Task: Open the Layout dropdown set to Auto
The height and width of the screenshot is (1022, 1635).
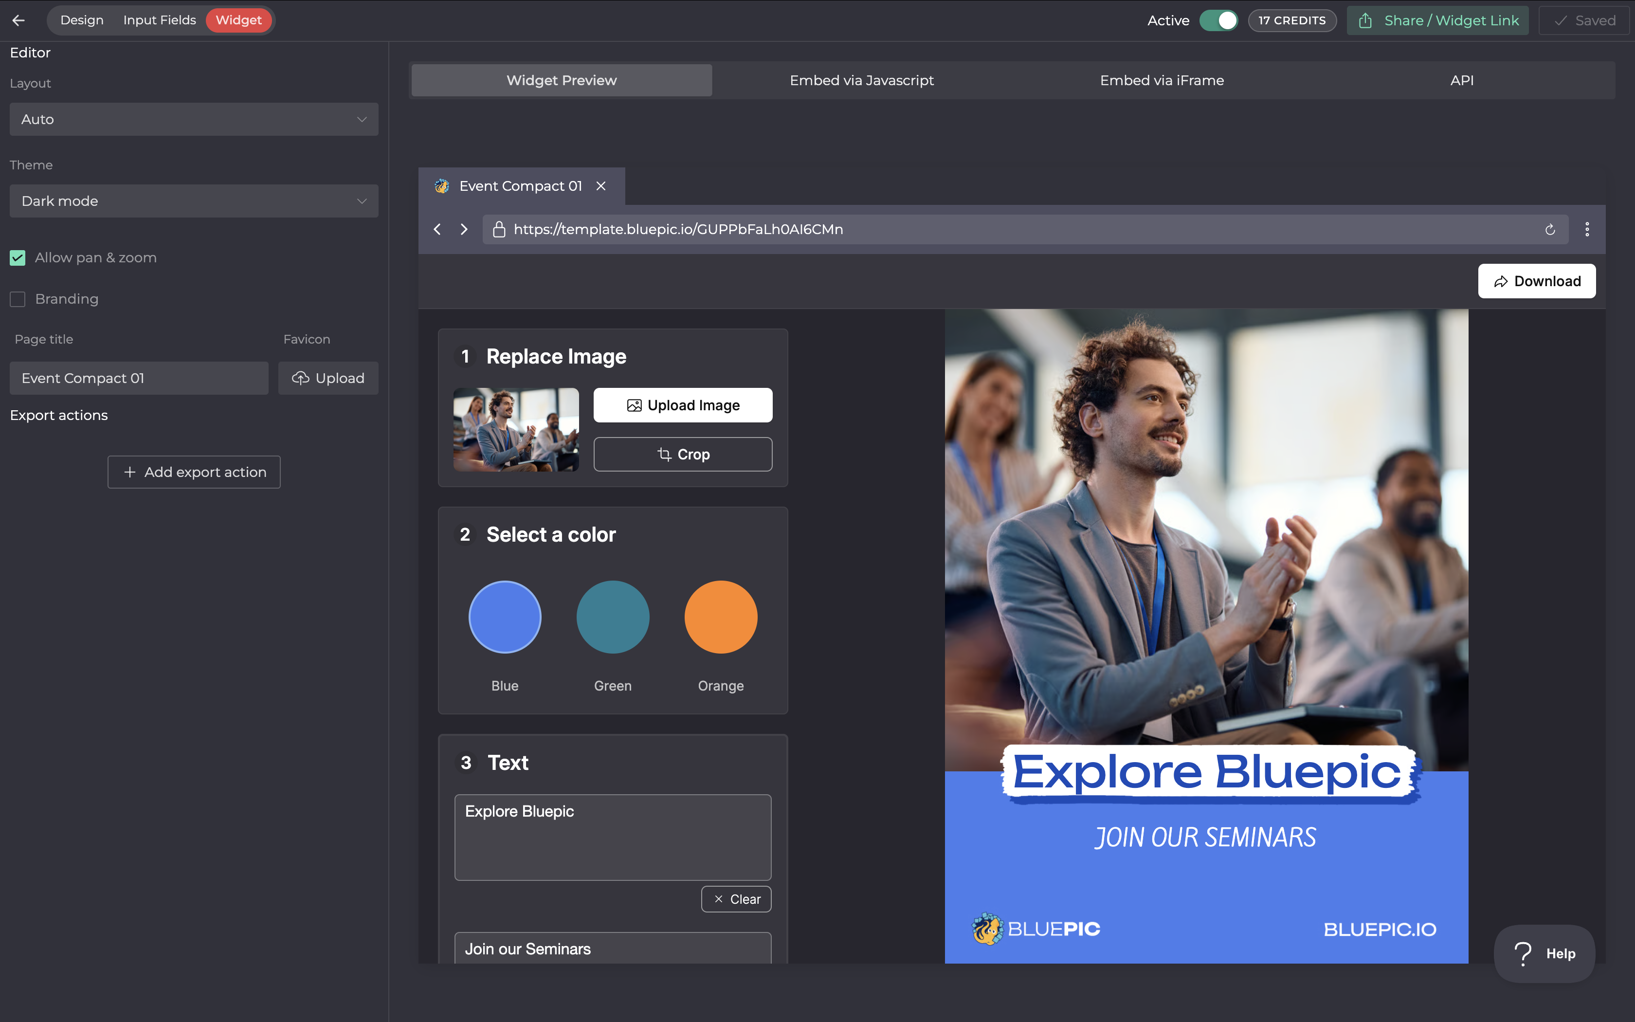Action: [x=194, y=119]
